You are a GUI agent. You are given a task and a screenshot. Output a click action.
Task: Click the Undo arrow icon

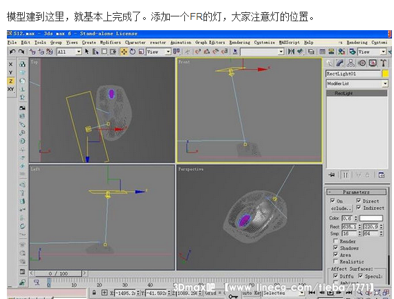pos(12,51)
